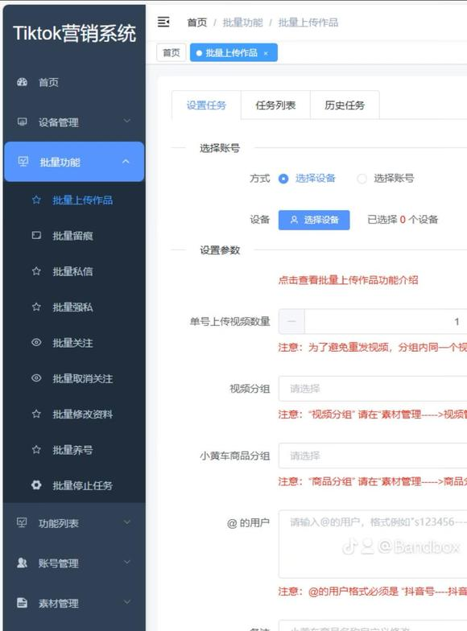467x631 pixels.
Task: Expand the 功能列表 menu chevron
Action: (127, 522)
